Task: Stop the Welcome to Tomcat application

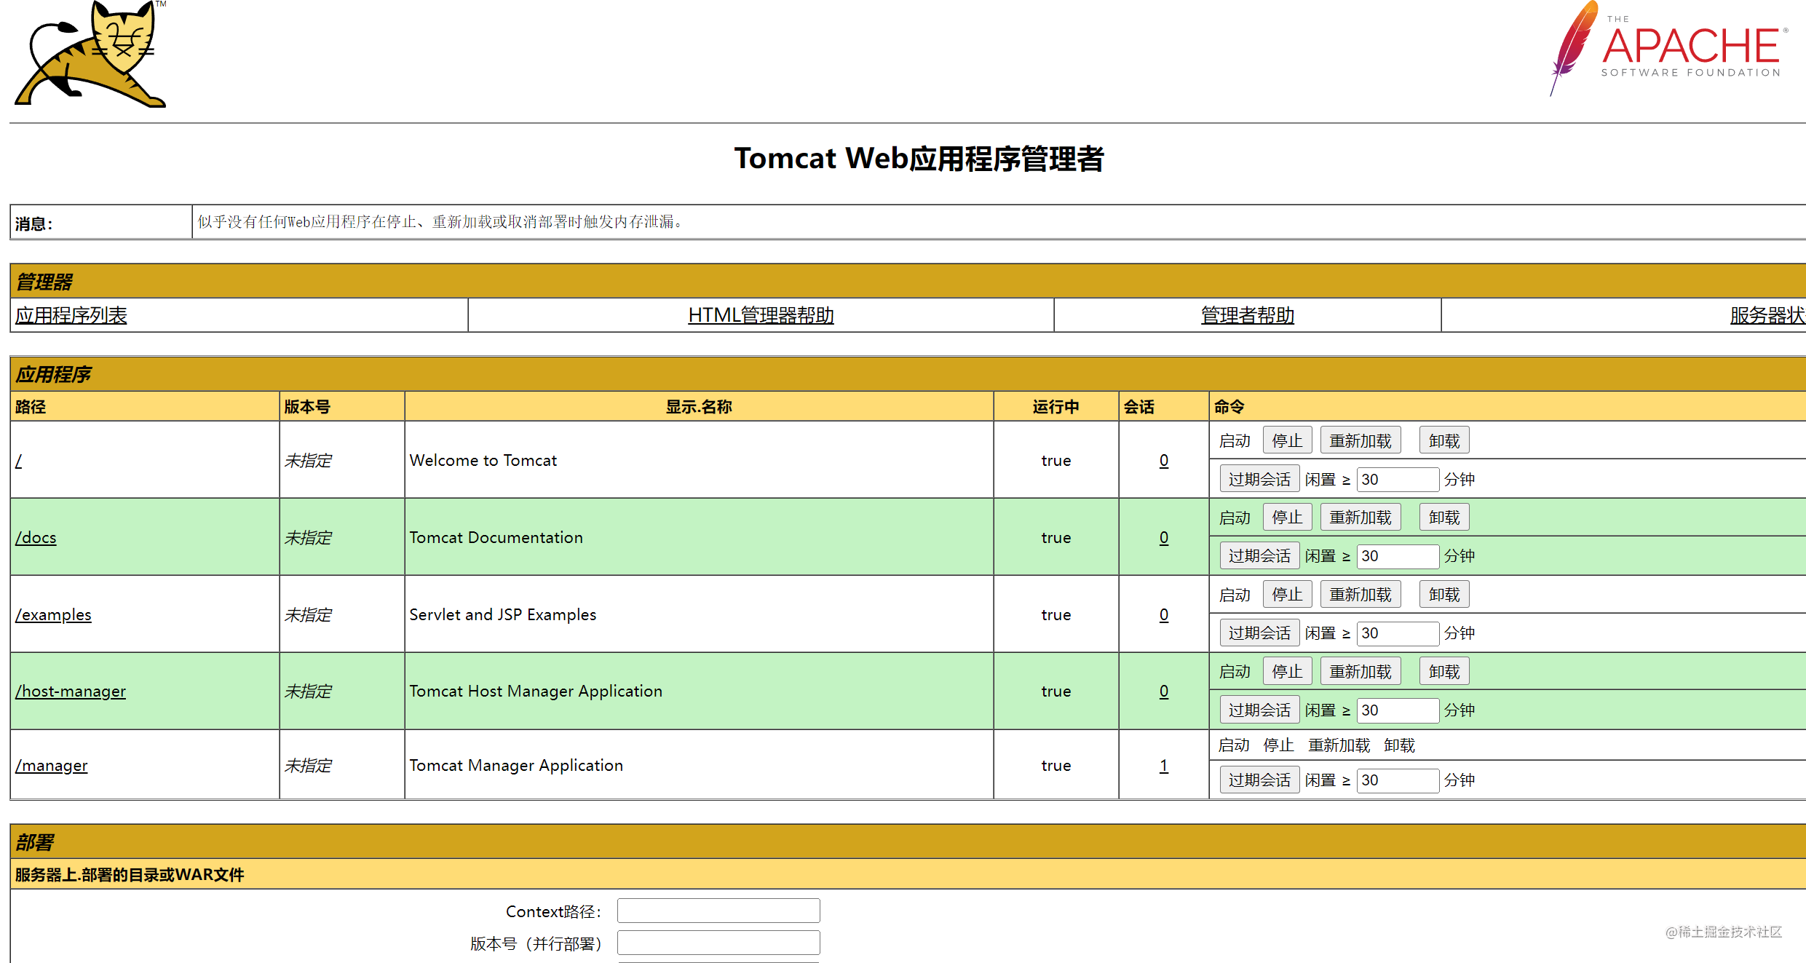Action: [x=1286, y=440]
